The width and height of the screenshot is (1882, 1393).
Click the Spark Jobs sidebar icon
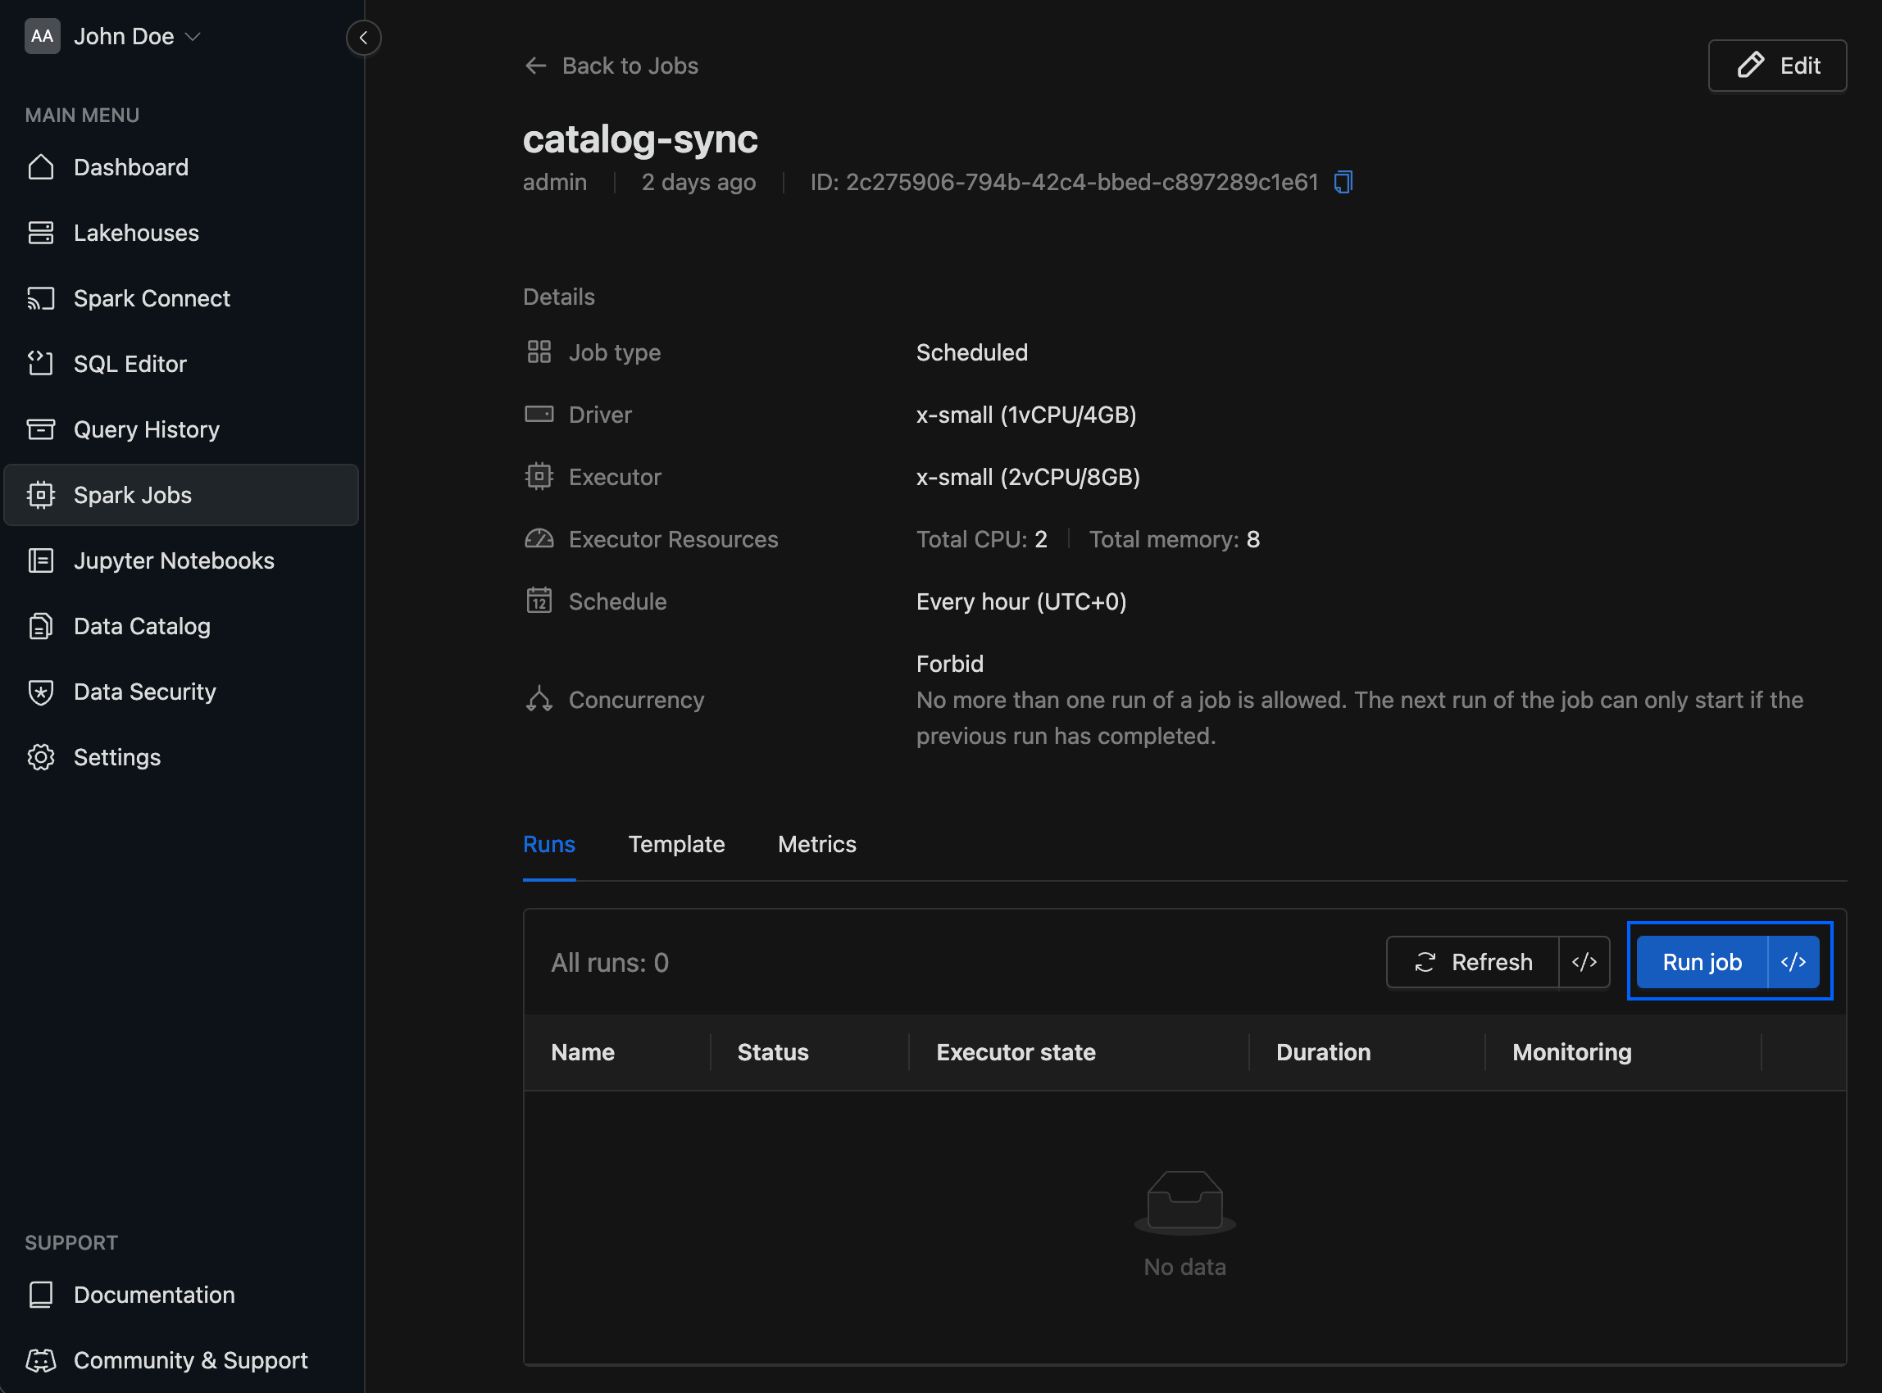(x=43, y=495)
